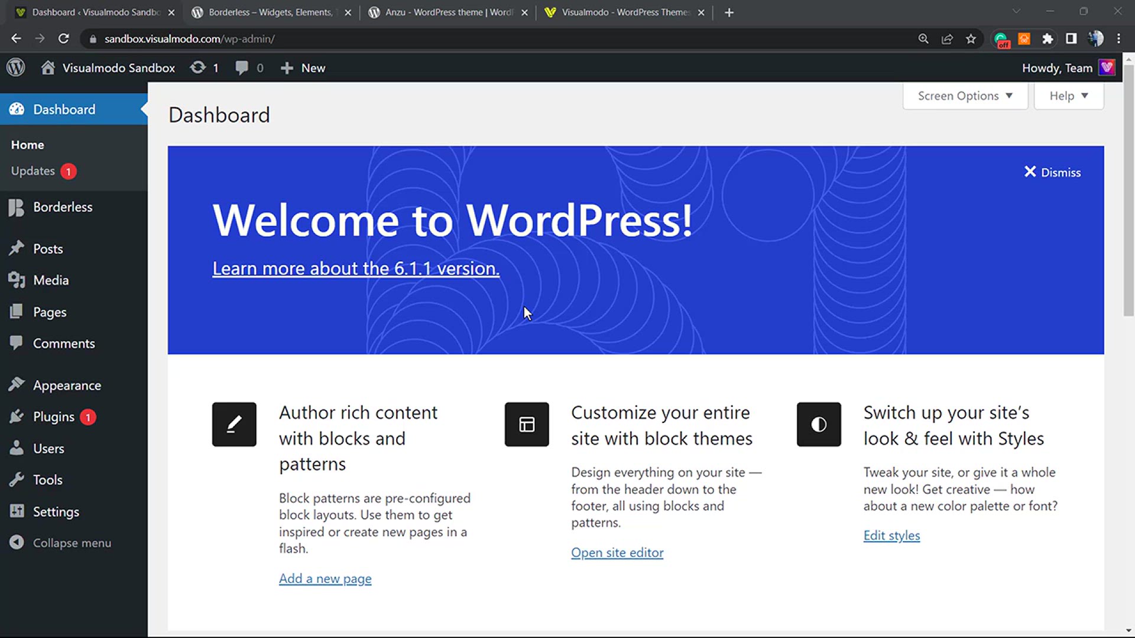Reload the page with browser refresh icon

tap(63, 39)
